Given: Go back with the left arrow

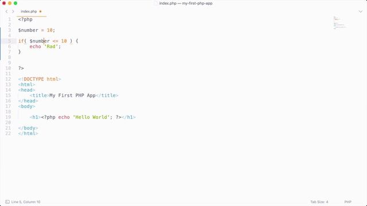Looking at the screenshot, I should tap(6, 11).
